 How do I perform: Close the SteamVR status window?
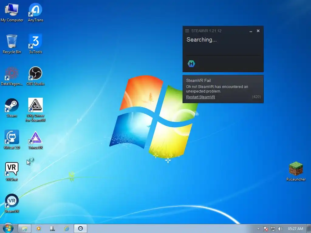258,31
